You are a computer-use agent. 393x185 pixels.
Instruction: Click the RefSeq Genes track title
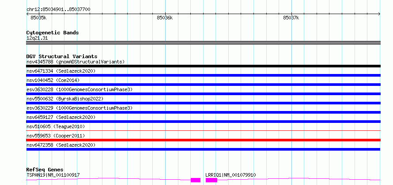[45, 170]
